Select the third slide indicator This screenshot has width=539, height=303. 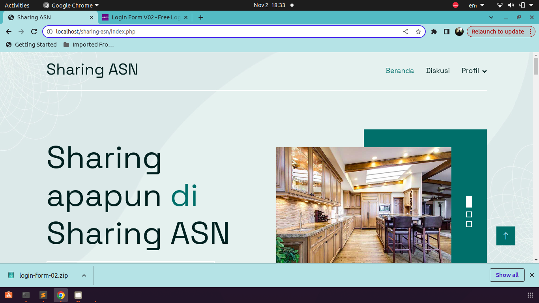point(469,224)
